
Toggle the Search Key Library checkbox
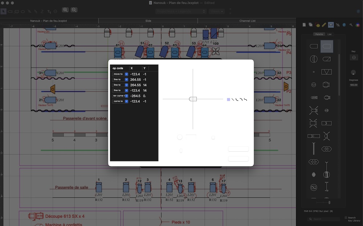click(346, 217)
